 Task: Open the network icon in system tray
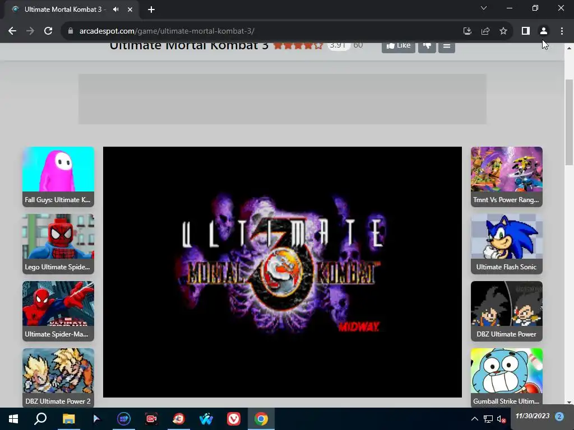pos(488,419)
